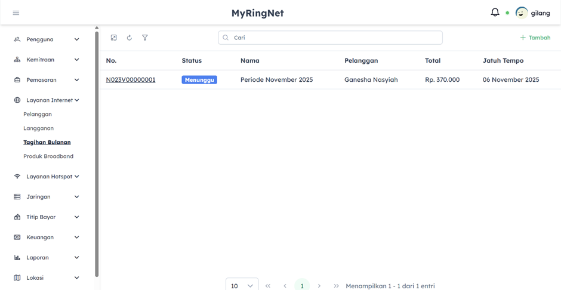The width and height of the screenshot is (561, 290).
Task: Go to the next page arrow
Action: (319, 286)
